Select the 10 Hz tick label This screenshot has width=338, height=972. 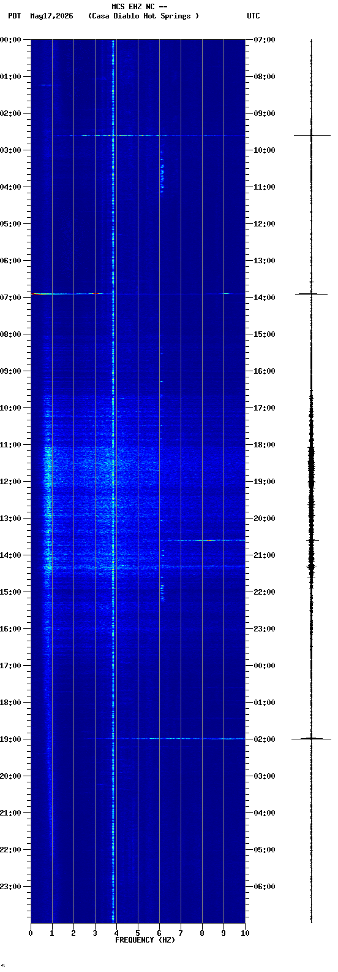click(x=245, y=933)
